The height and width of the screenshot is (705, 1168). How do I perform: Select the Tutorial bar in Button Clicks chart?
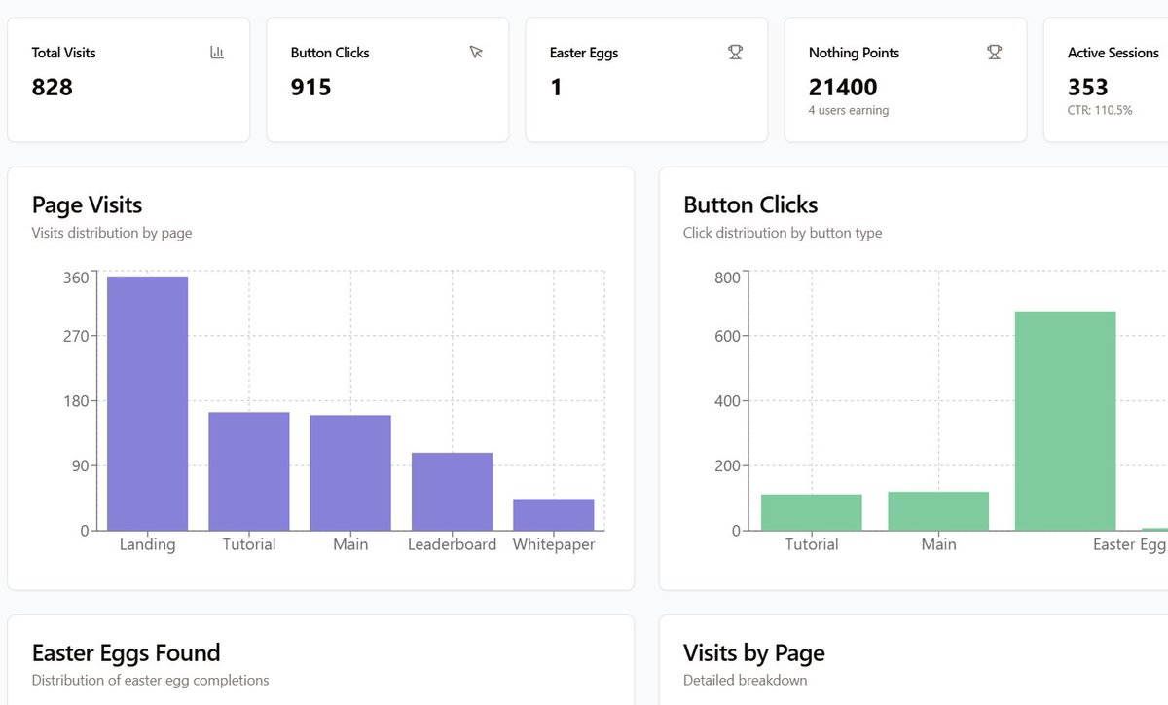(x=812, y=512)
